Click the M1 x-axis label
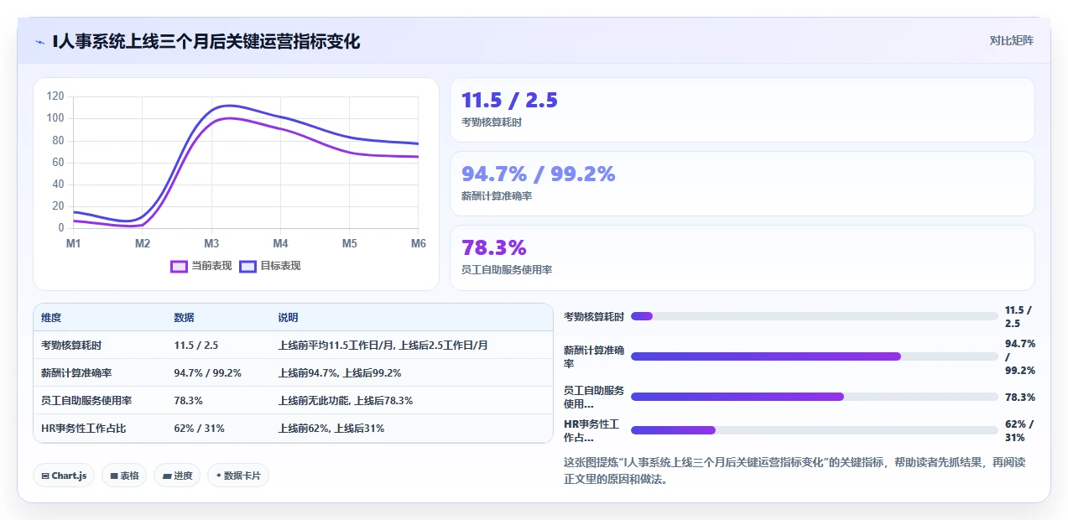The width and height of the screenshot is (1068, 520). click(x=73, y=243)
